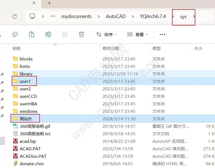Click the This PC monitor icon
215x168 pixels.
pos(32,16)
